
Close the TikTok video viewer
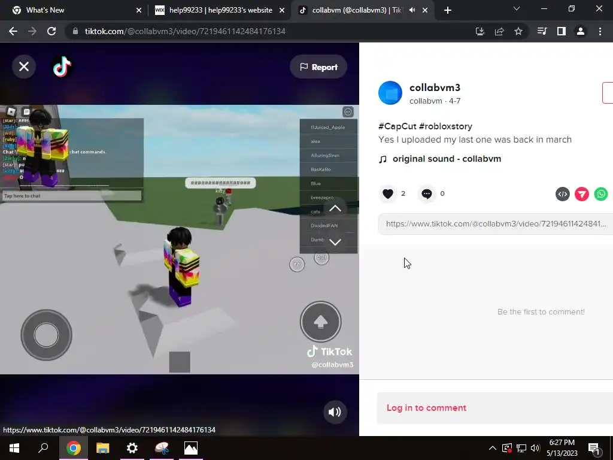click(24, 66)
